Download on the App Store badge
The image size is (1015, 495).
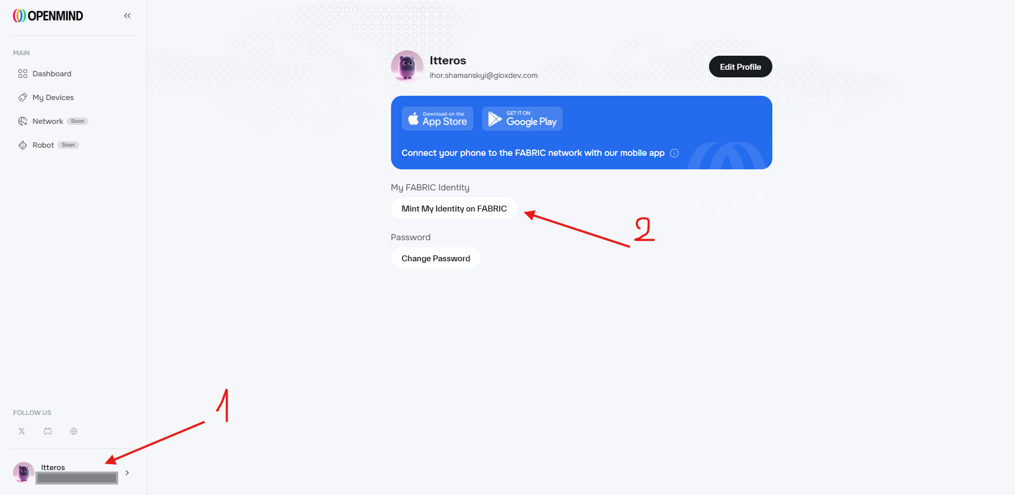[437, 118]
